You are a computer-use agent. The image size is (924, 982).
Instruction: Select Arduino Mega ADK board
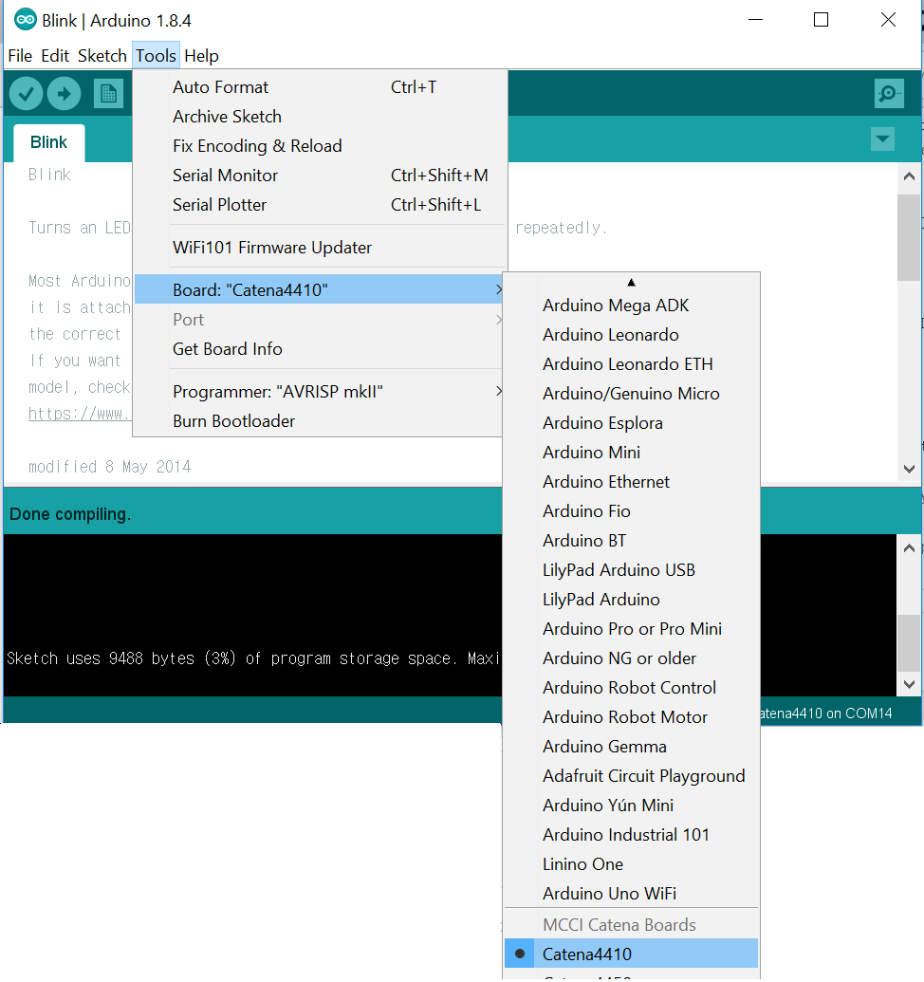pos(631,305)
